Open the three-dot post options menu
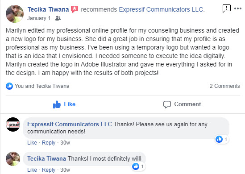 click(x=238, y=8)
